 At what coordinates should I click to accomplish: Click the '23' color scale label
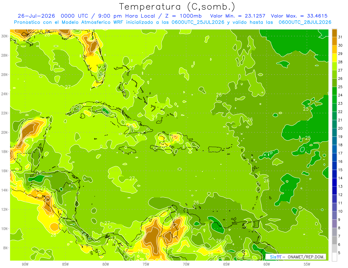pyautogui.click(x=340, y=103)
